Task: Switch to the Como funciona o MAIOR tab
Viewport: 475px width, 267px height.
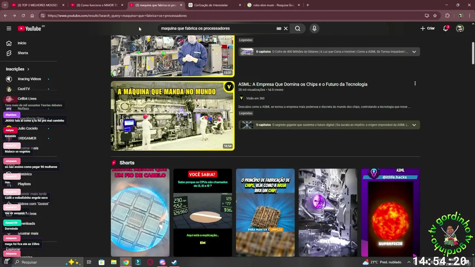Action: (x=98, y=5)
